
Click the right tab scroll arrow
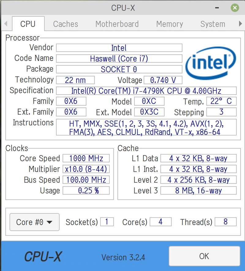pos(240,24)
